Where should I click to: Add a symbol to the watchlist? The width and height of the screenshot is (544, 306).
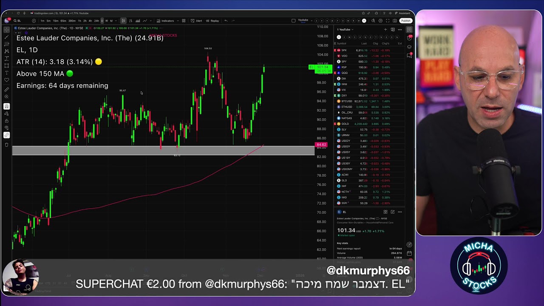pyautogui.click(x=385, y=30)
